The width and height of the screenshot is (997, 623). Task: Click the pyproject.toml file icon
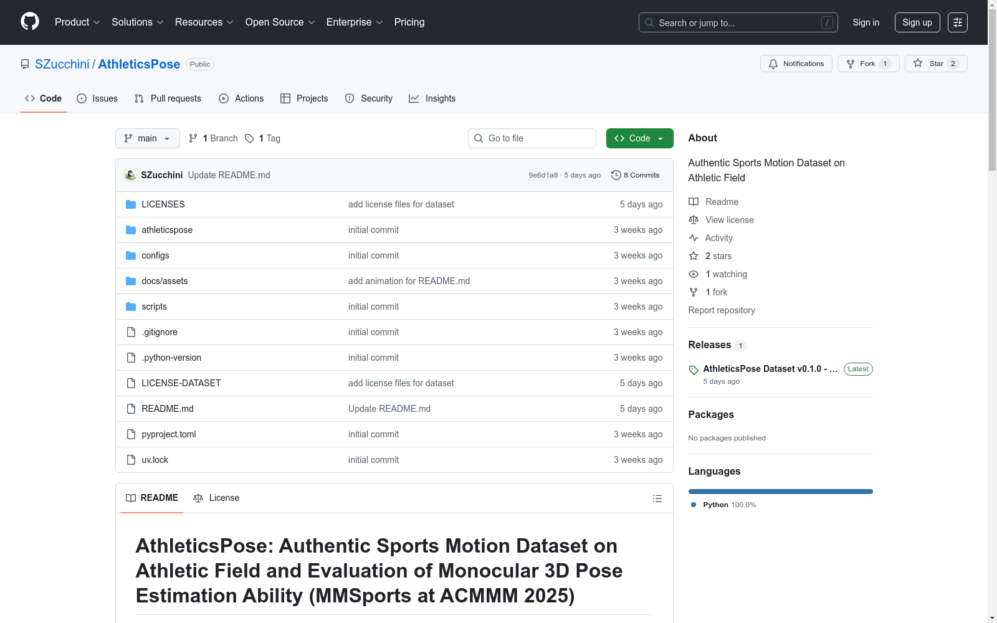(x=131, y=434)
